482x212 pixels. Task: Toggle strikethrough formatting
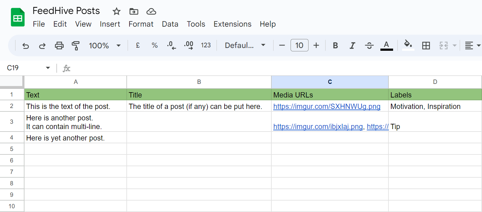click(x=369, y=46)
